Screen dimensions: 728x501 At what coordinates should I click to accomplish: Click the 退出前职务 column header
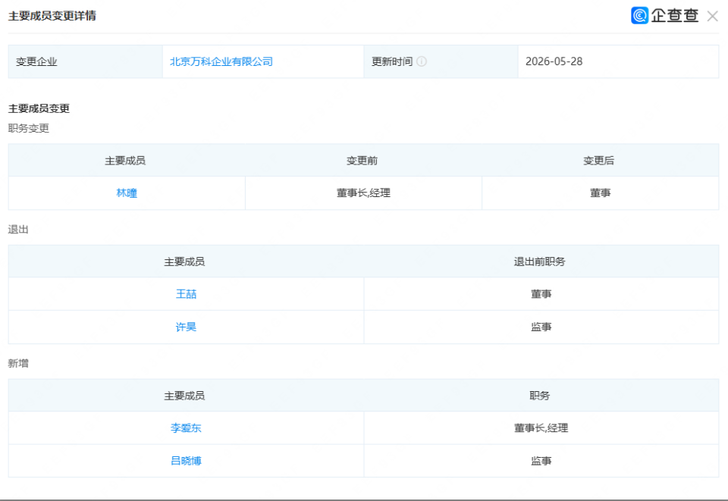539,261
